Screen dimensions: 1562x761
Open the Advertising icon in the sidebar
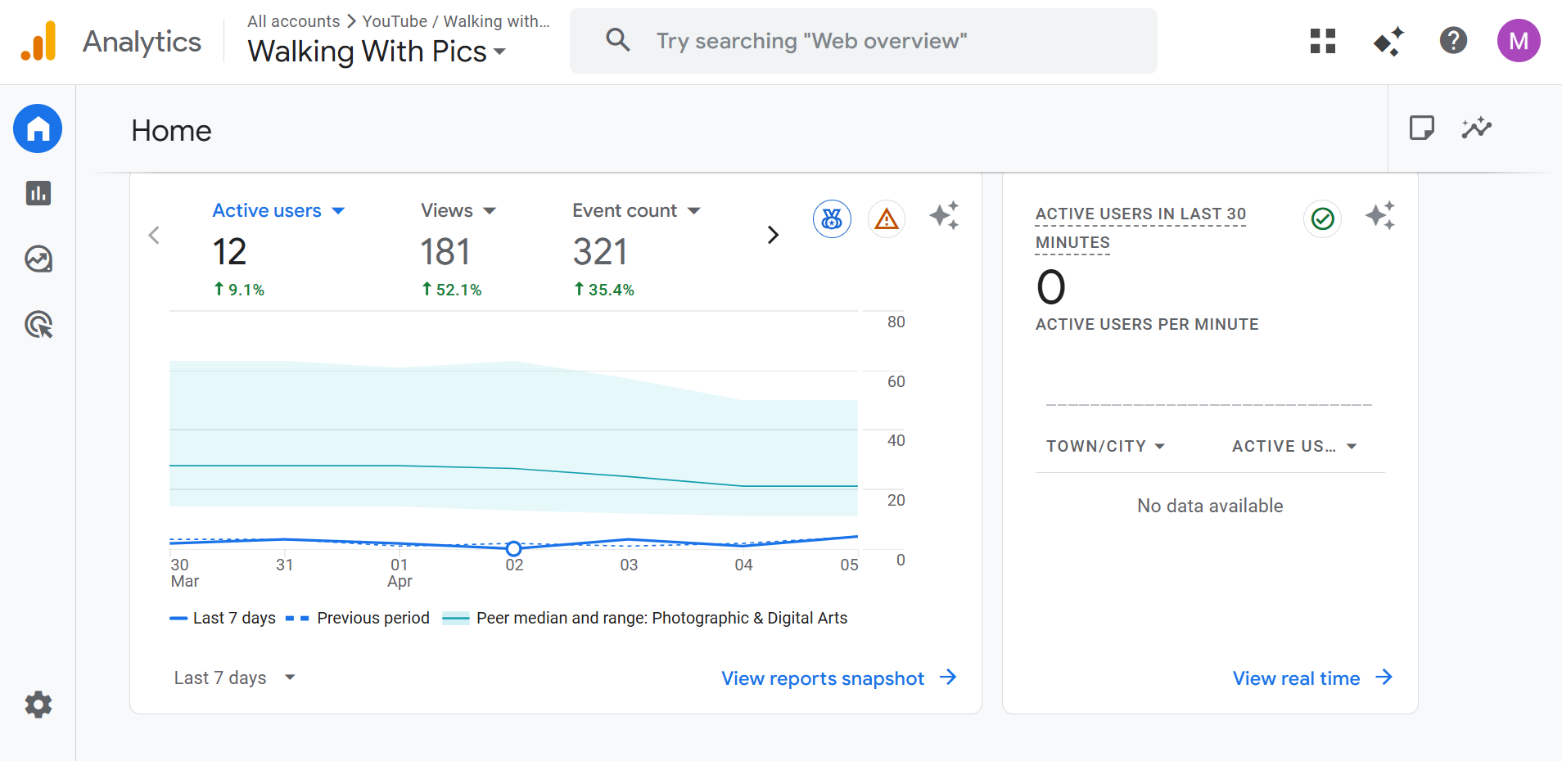[38, 325]
